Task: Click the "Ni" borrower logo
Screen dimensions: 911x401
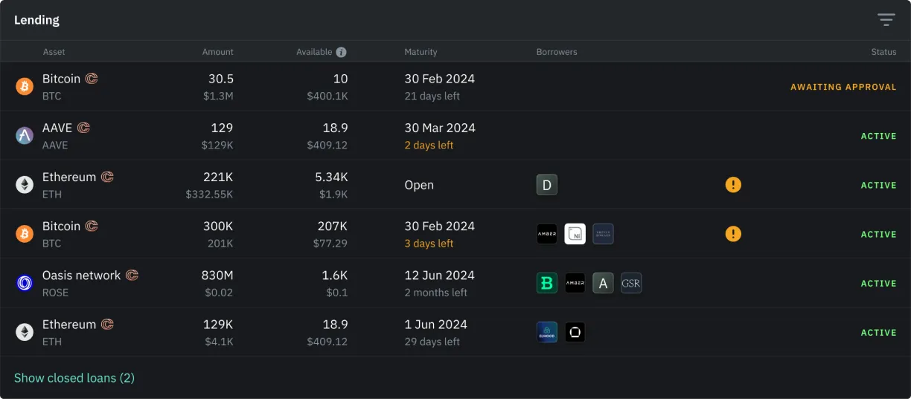Action: pyautogui.click(x=575, y=234)
